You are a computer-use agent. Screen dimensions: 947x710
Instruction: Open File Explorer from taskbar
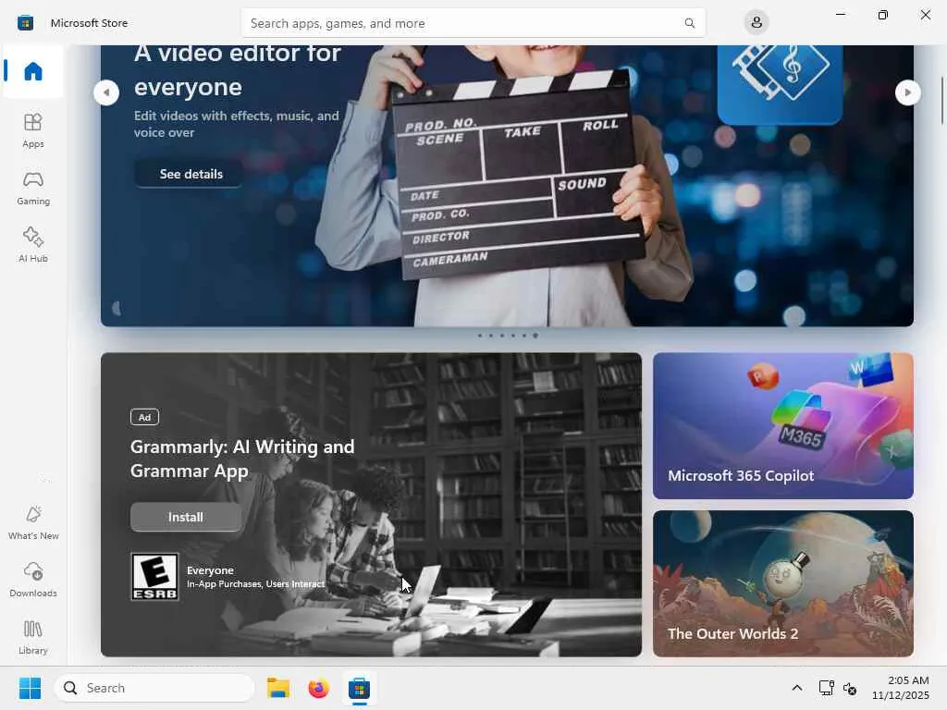pyautogui.click(x=278, y=688)
